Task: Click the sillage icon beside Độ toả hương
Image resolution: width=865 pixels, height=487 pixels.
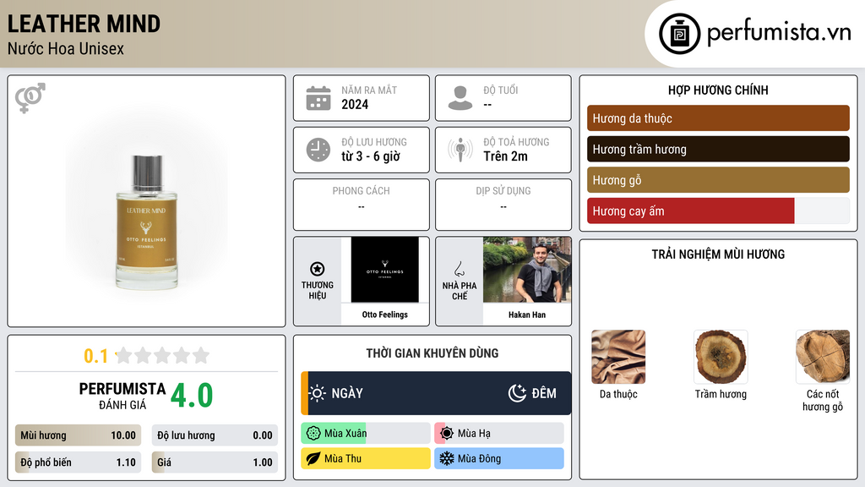Action: 460,150
